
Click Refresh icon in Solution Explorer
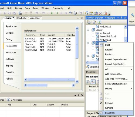click(99, 22)
